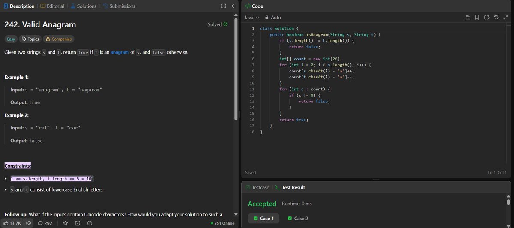Click 'Output: false' in Example 2
The image size is (514, 228).
pos(27,141)
